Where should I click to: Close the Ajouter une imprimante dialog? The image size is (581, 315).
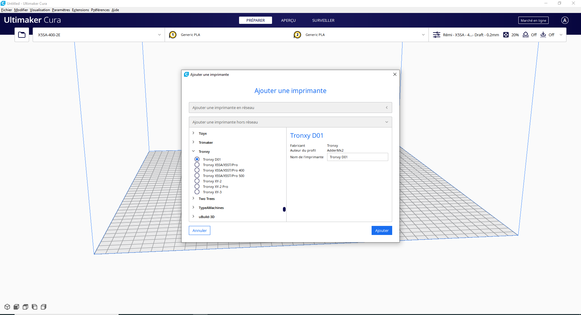395,74
